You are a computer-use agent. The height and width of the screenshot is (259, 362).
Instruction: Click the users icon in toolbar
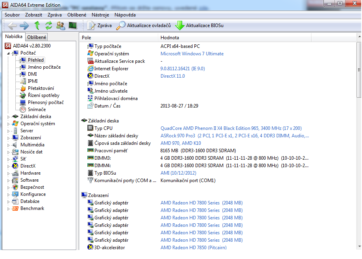click(x=61, y=26)
